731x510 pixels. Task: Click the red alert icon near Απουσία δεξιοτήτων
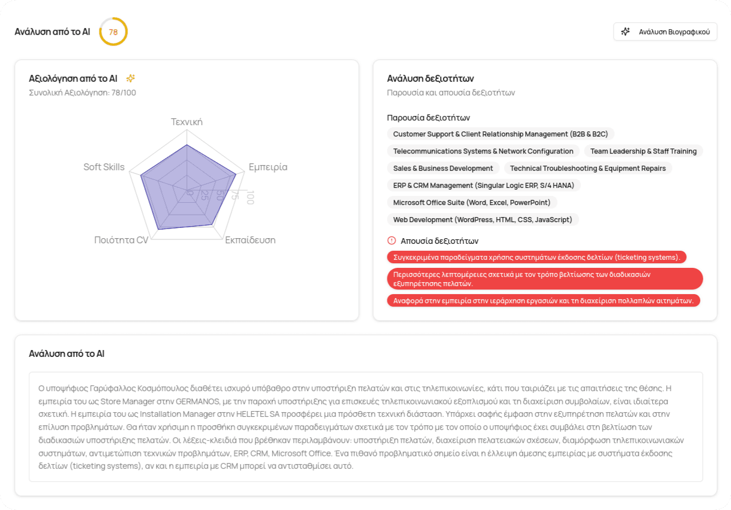[x=392, y=240]
